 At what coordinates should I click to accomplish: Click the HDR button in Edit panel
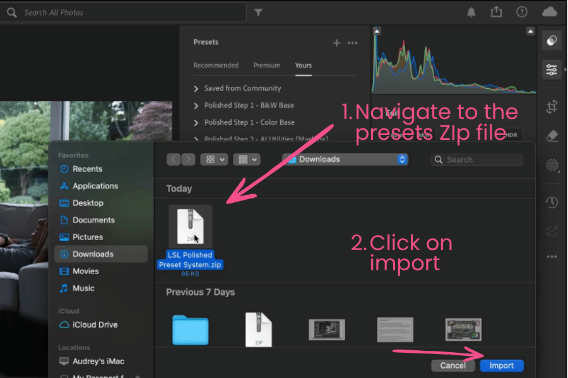coord(511,135)
